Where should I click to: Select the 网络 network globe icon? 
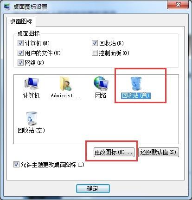tap(101, 83)
